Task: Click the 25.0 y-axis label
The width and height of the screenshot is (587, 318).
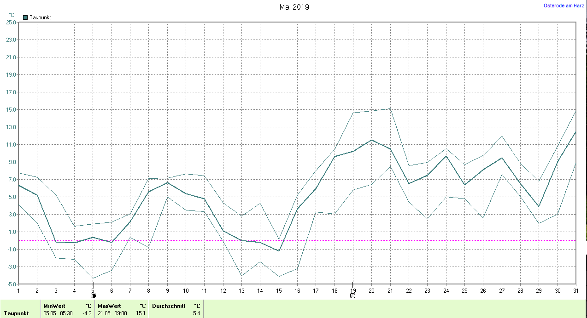Action: [x=11, y=22]
